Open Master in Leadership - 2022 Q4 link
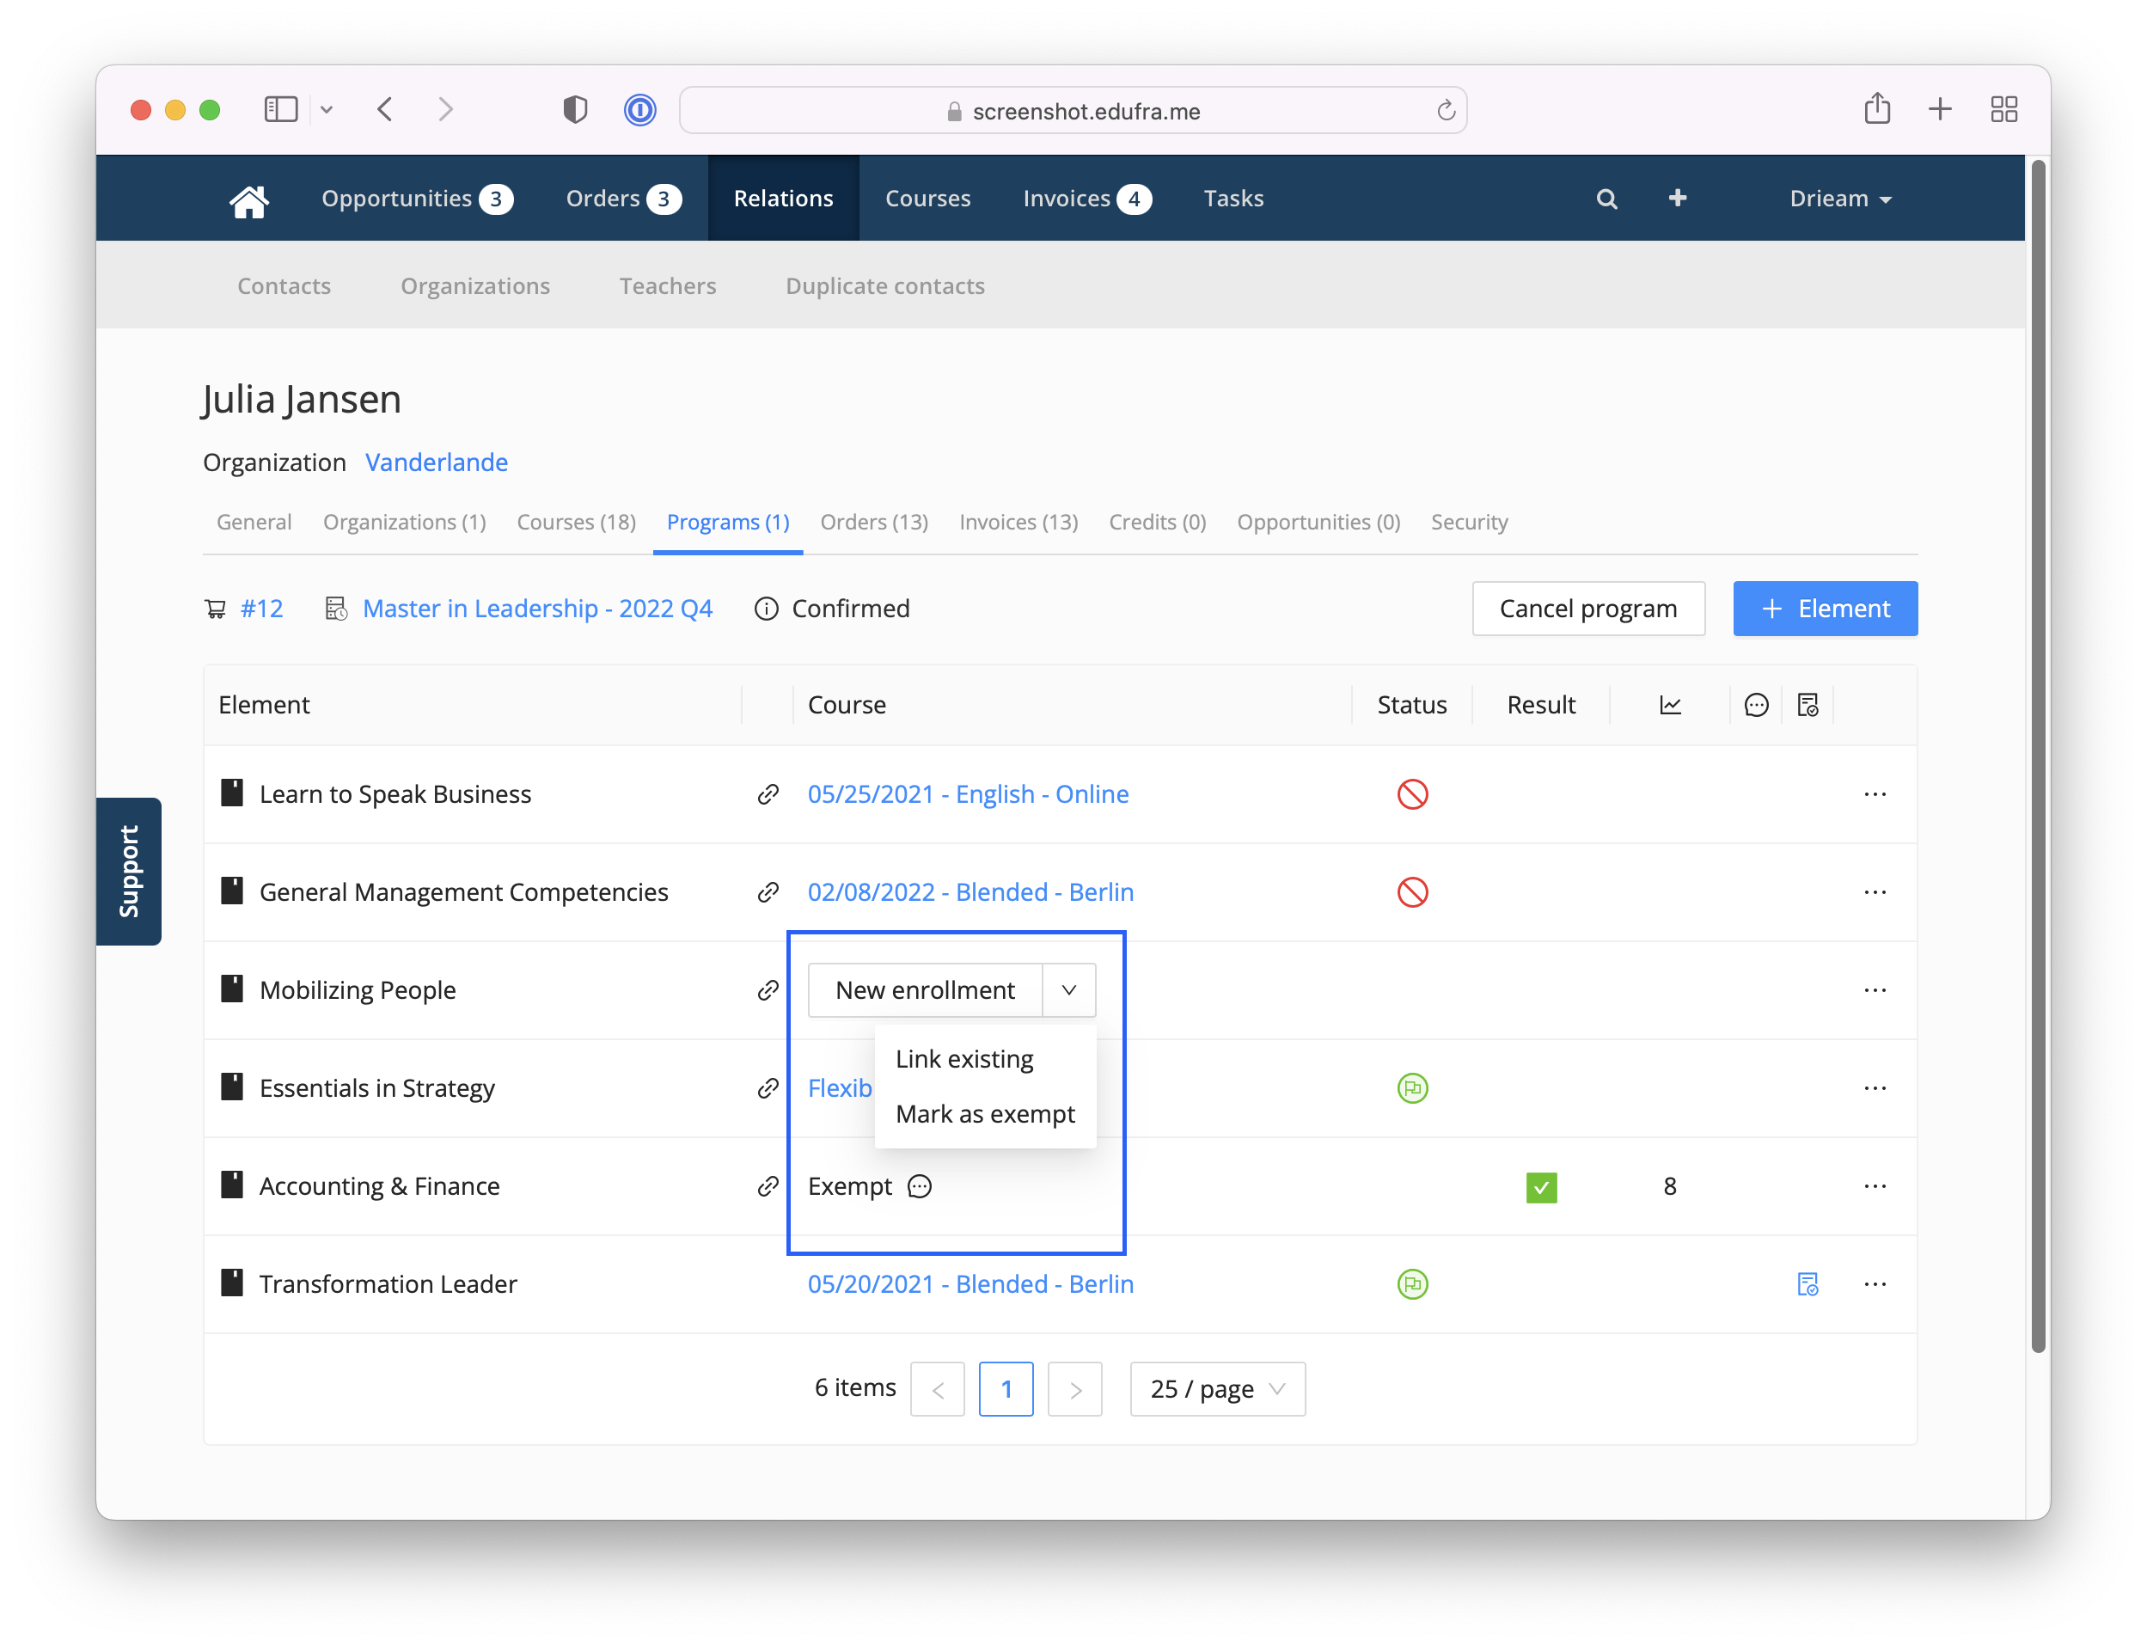This screenshot has height=1647, width=2147. (537, 609)
